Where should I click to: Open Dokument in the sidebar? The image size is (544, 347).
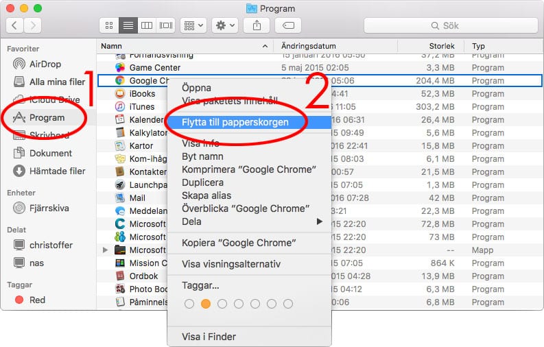coord(43,153)
